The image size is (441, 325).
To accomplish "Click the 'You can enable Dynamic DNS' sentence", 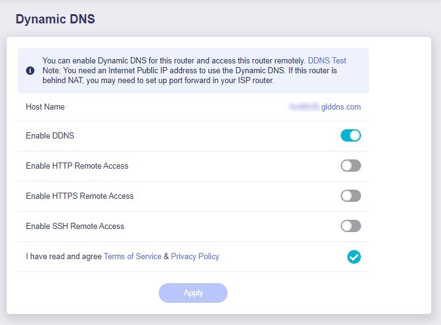I will tap(173, 61).
